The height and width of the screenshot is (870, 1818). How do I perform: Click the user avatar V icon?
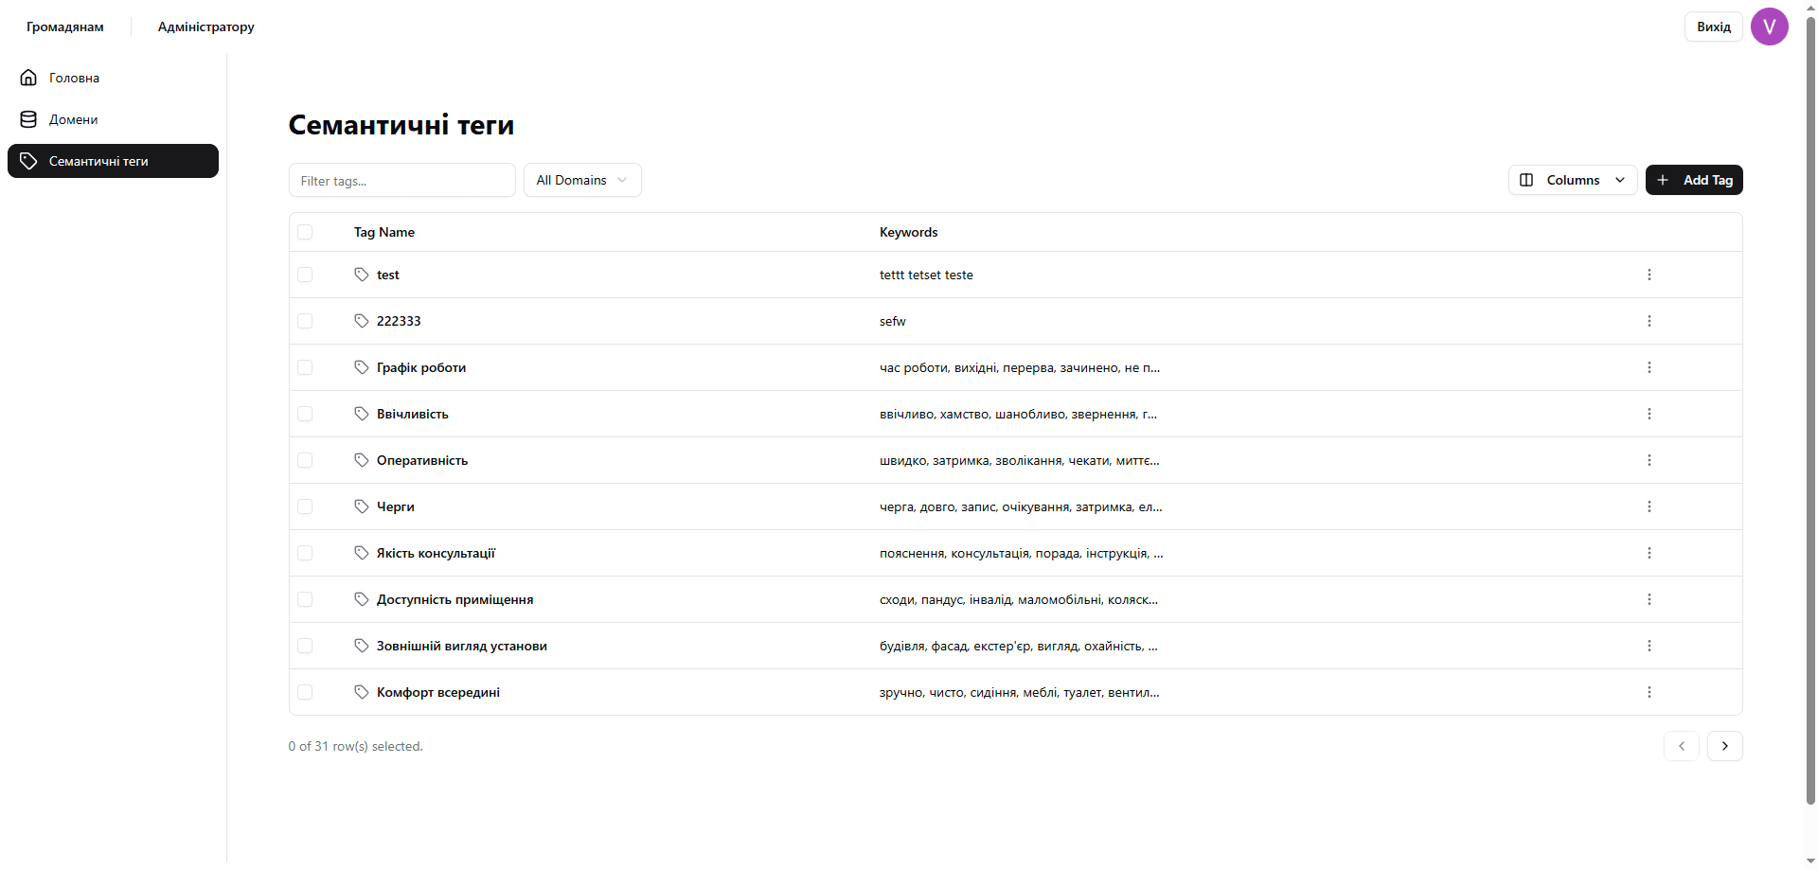point(1769,27)
